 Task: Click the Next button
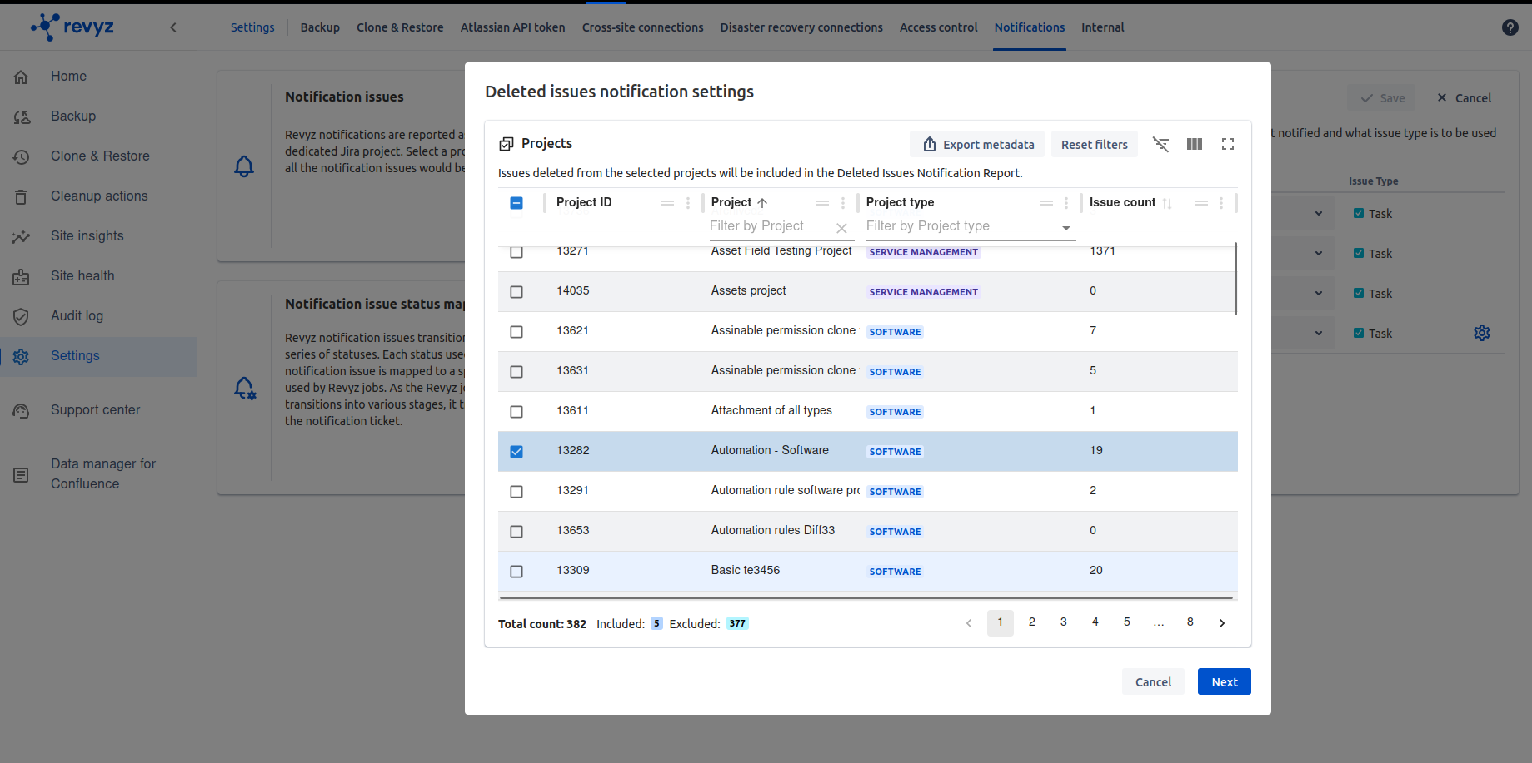(1224, 681)
